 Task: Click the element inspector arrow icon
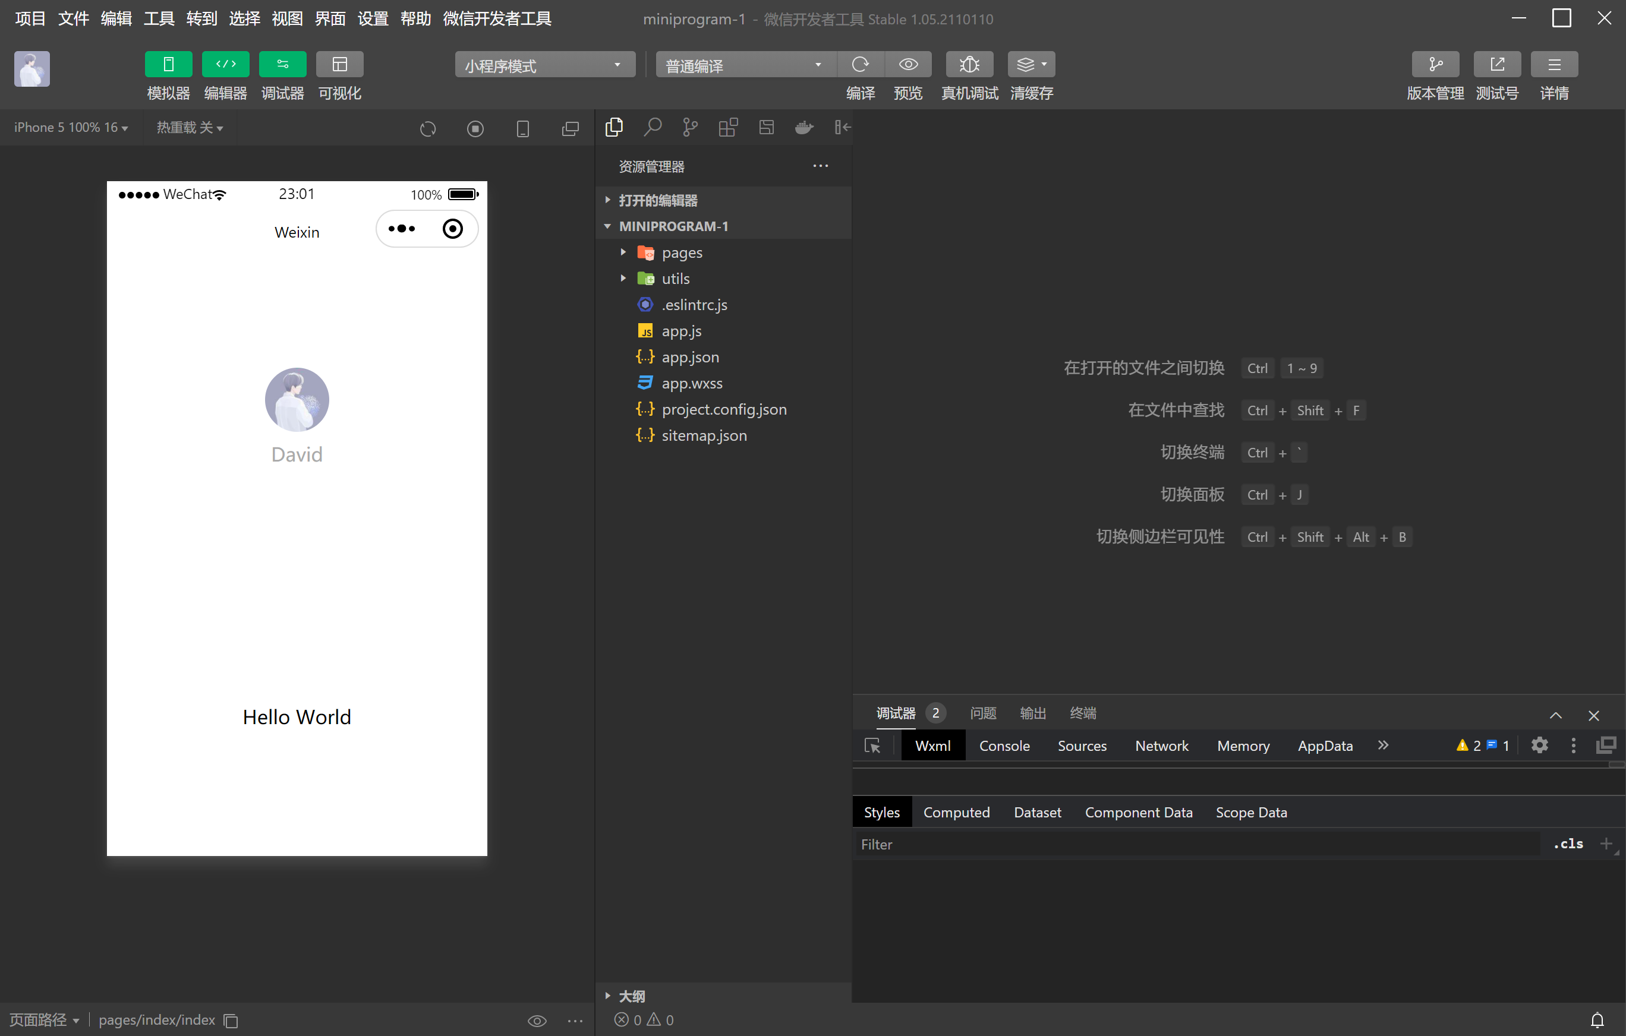[x=872, y=746]
